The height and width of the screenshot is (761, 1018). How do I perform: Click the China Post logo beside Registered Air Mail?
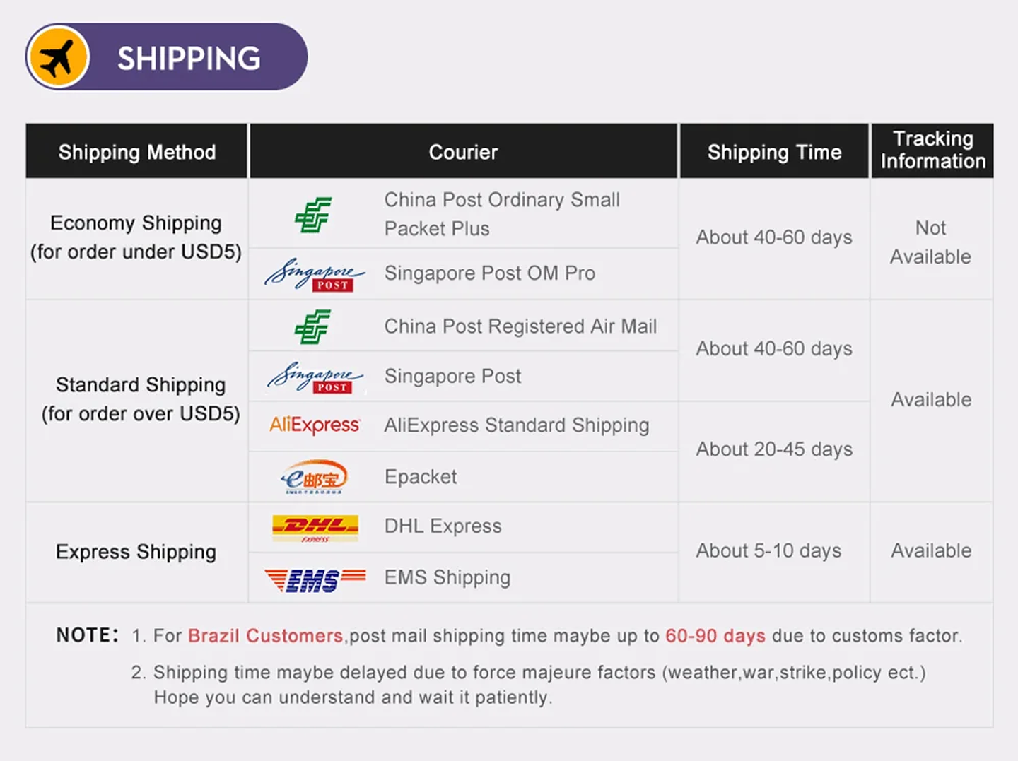[312, 326]
